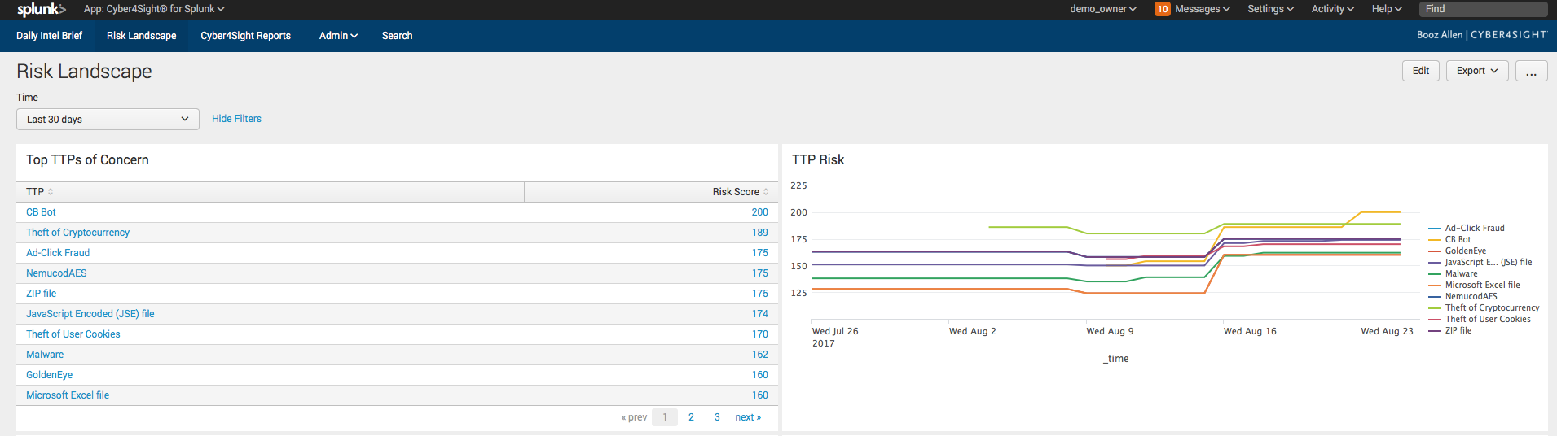The height and width of the screenshot is (436, 1557).
Task: Open Theft of User Cookies row
Action: [x=73, y=334]
